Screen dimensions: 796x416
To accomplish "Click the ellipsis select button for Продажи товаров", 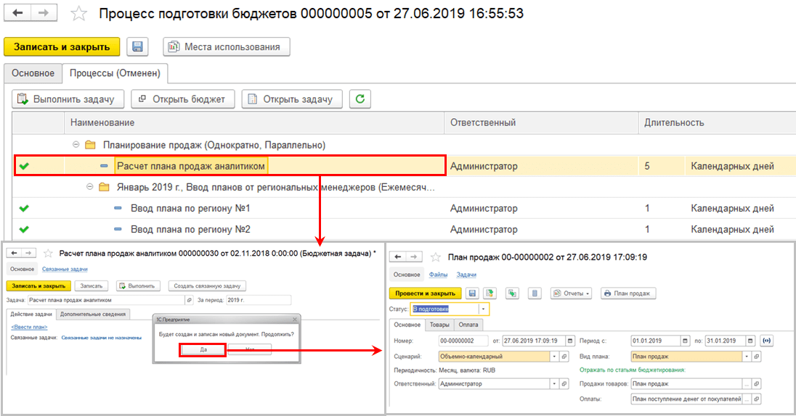I will pyautogui.click(x=747, y=383).
